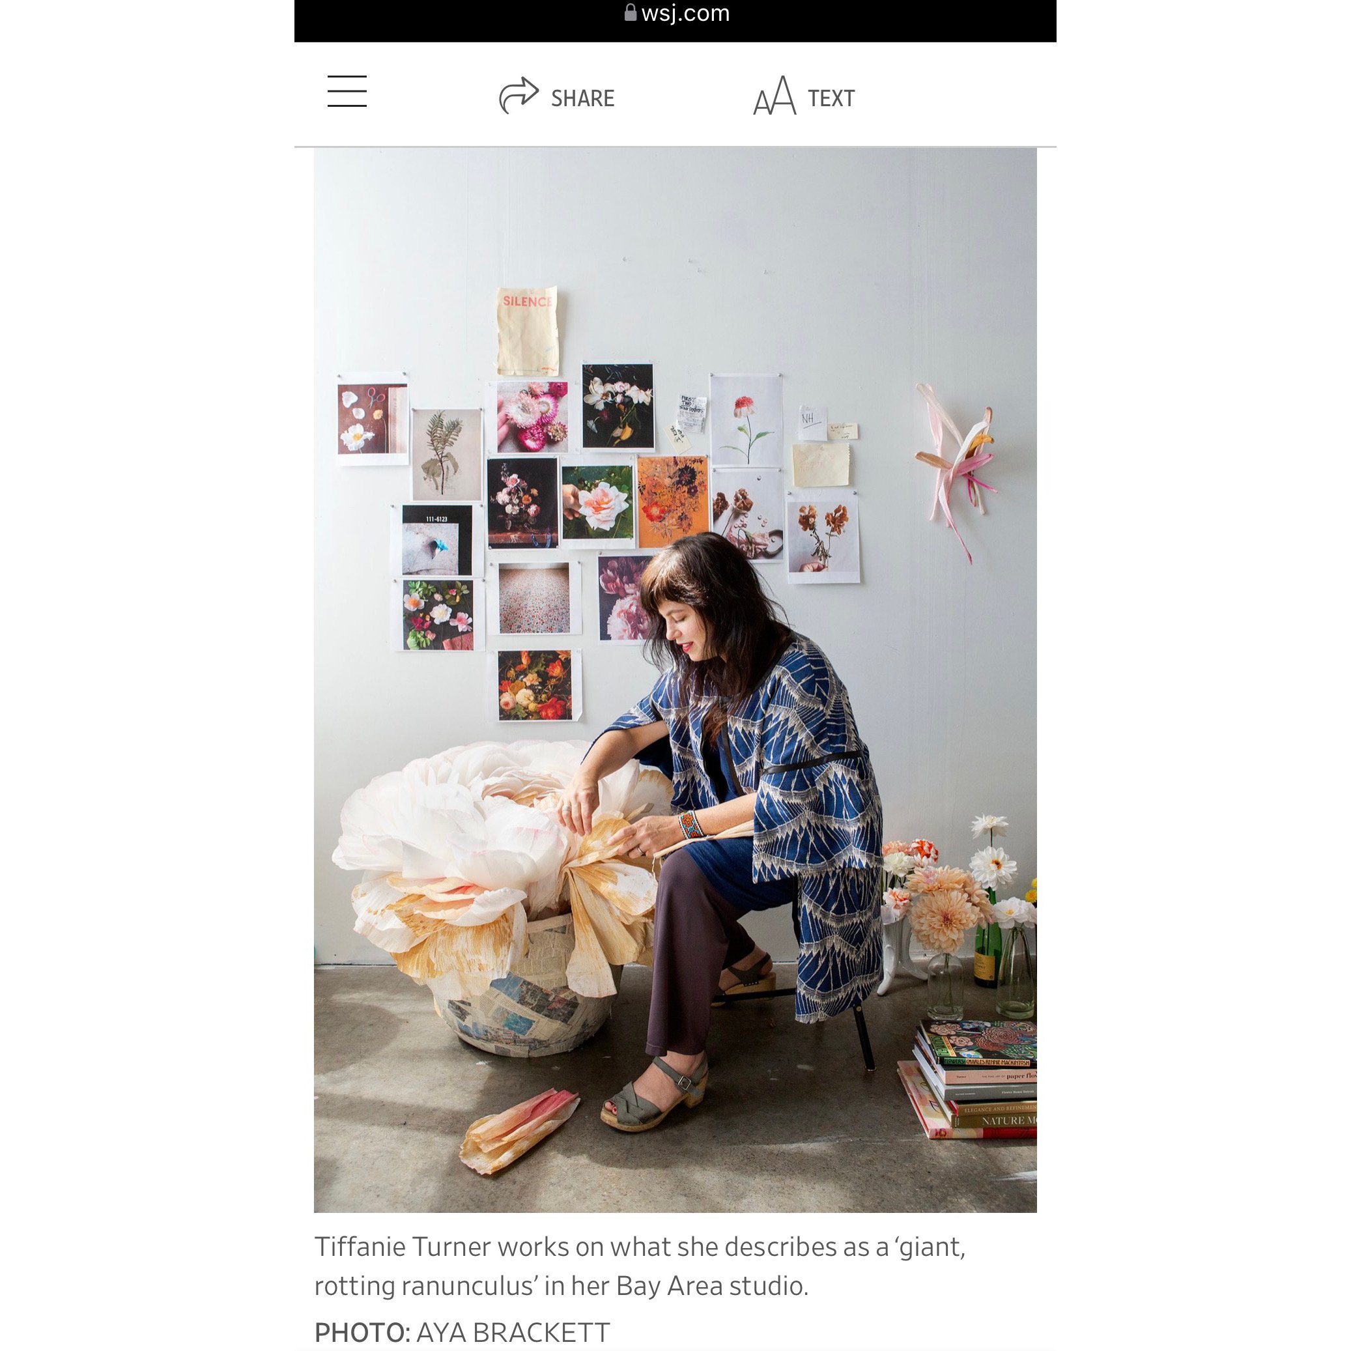This screenshot has height=1351, width=1351.
Task: Tap the fallen petal on the floor
Action: [519, 1131]
